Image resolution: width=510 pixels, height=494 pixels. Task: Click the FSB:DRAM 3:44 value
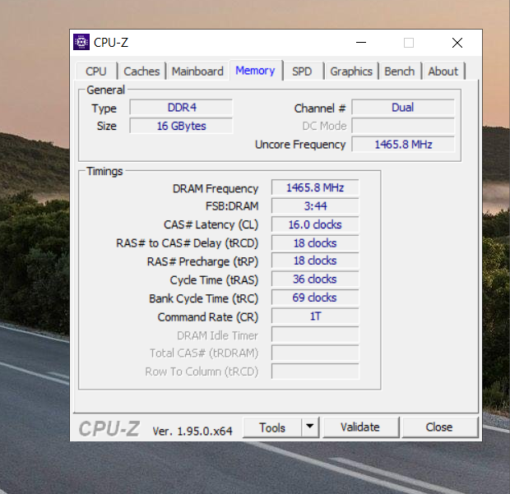[x=315, y=206]
